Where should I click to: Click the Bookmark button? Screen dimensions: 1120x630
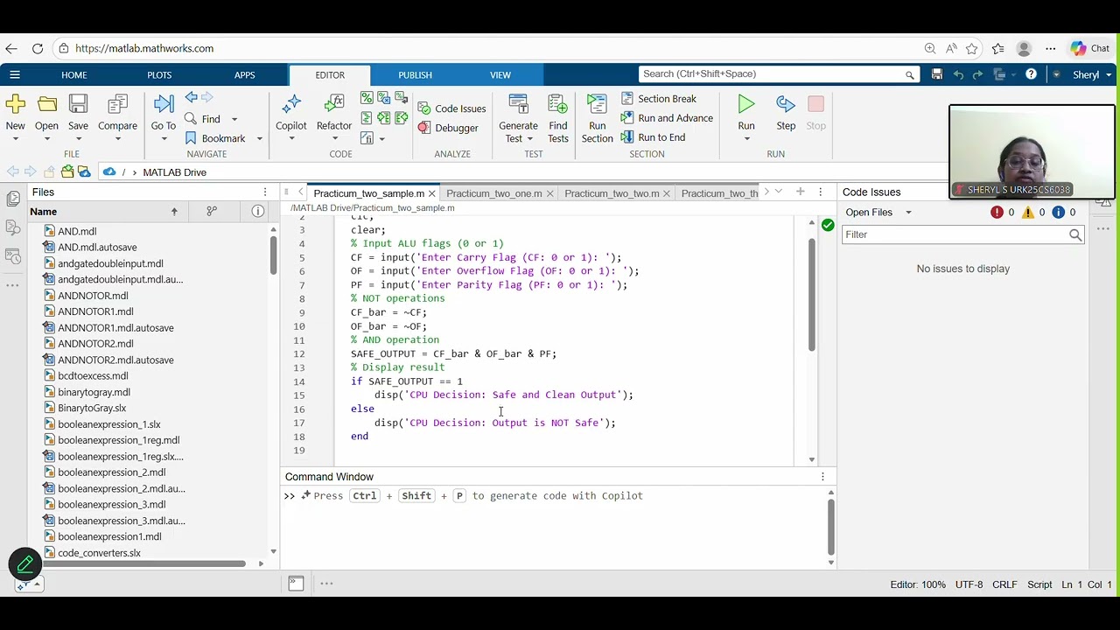tap(215, 138)
